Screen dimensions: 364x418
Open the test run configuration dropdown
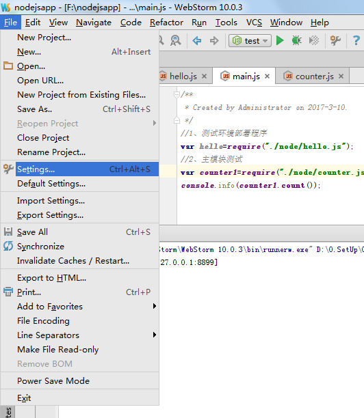coord(250,40)
